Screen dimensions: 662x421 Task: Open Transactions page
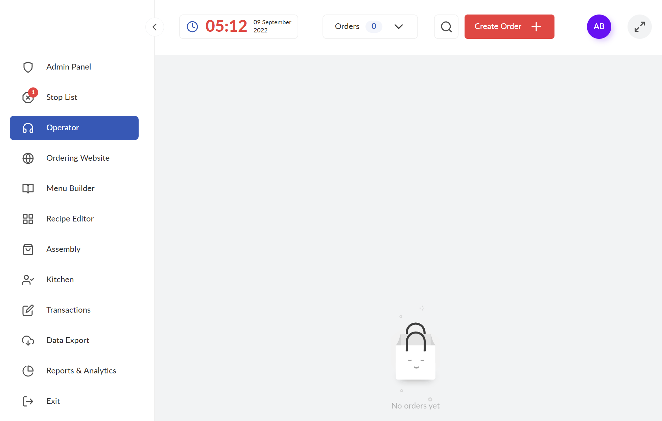click(74, 310)
